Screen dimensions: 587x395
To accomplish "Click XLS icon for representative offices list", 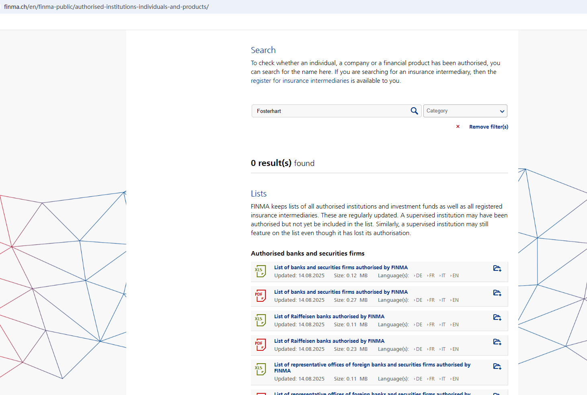I will [x=260, y=370].
